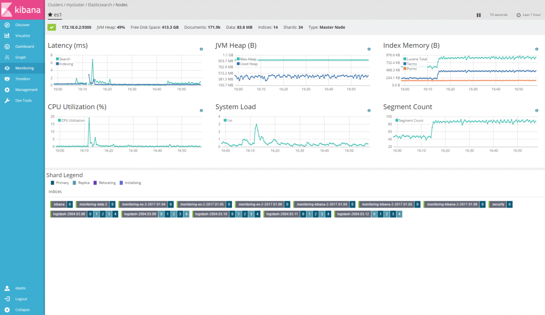Screen dimensions: 545x315
Task: Click the Nodes breadcrumb link
Action: [121, 5]
